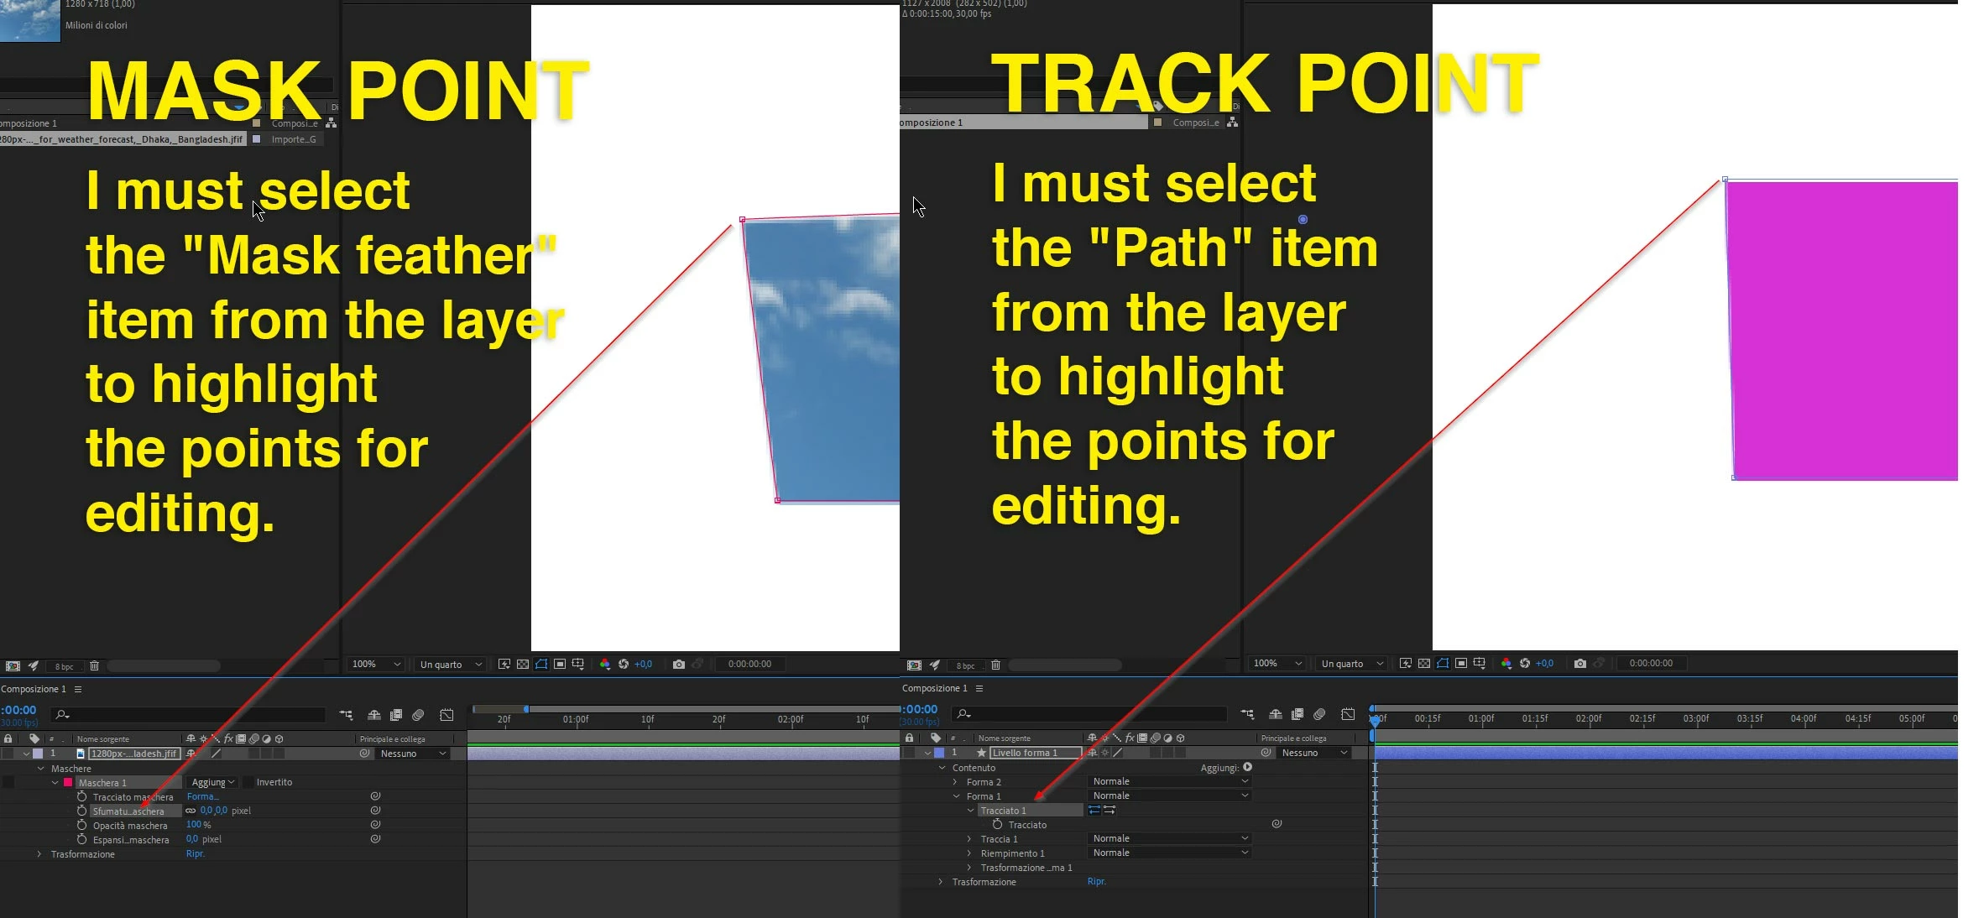Open Un quarto resolution dropdown in left viewer
The width and height of the screenshot is (1984, 918).
451,664
